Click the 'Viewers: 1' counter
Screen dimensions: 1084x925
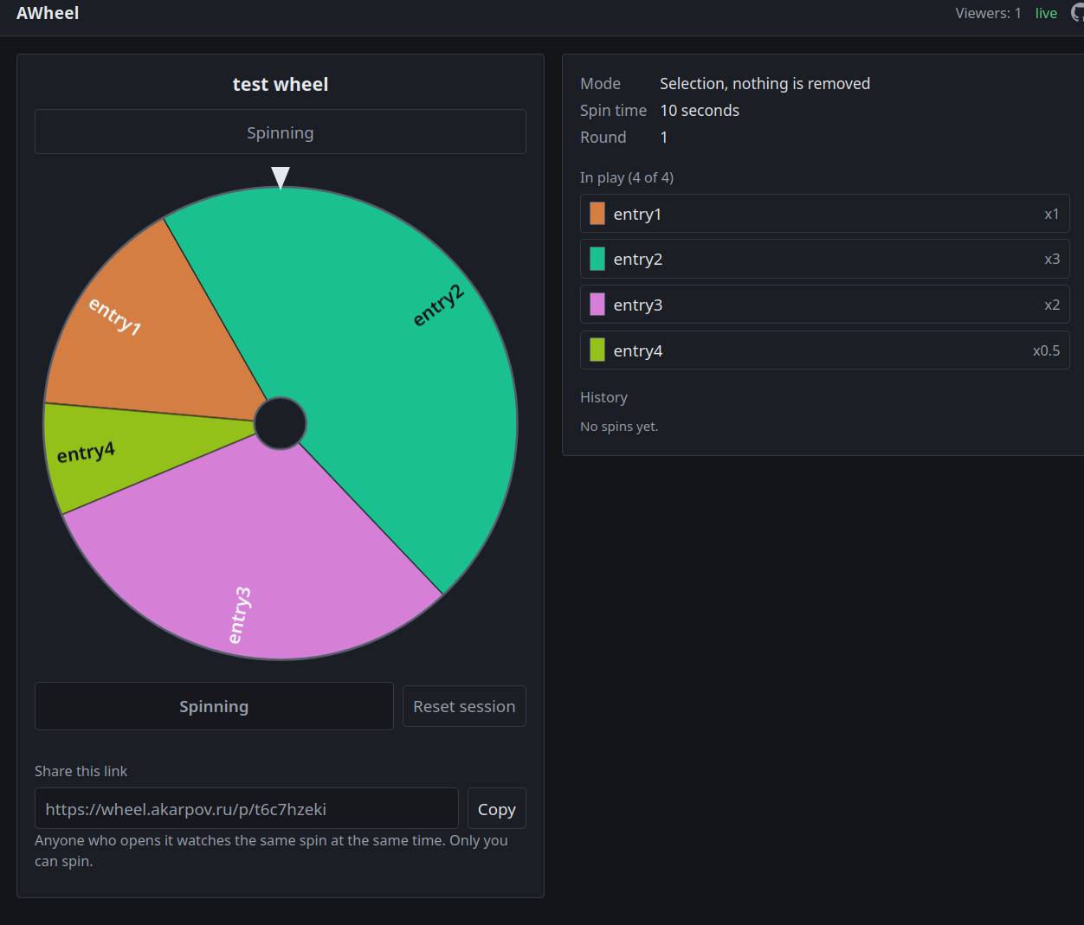pos(988,13)
